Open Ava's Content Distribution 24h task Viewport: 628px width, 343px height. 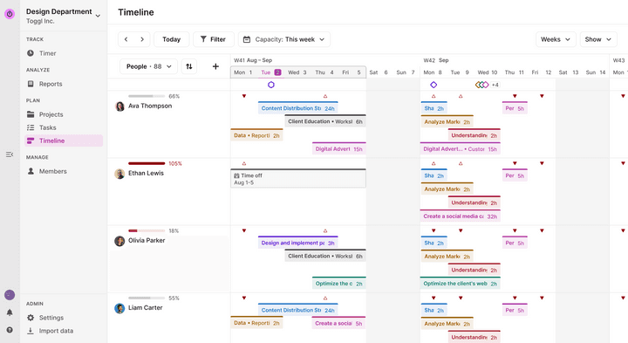click(298, 108)
